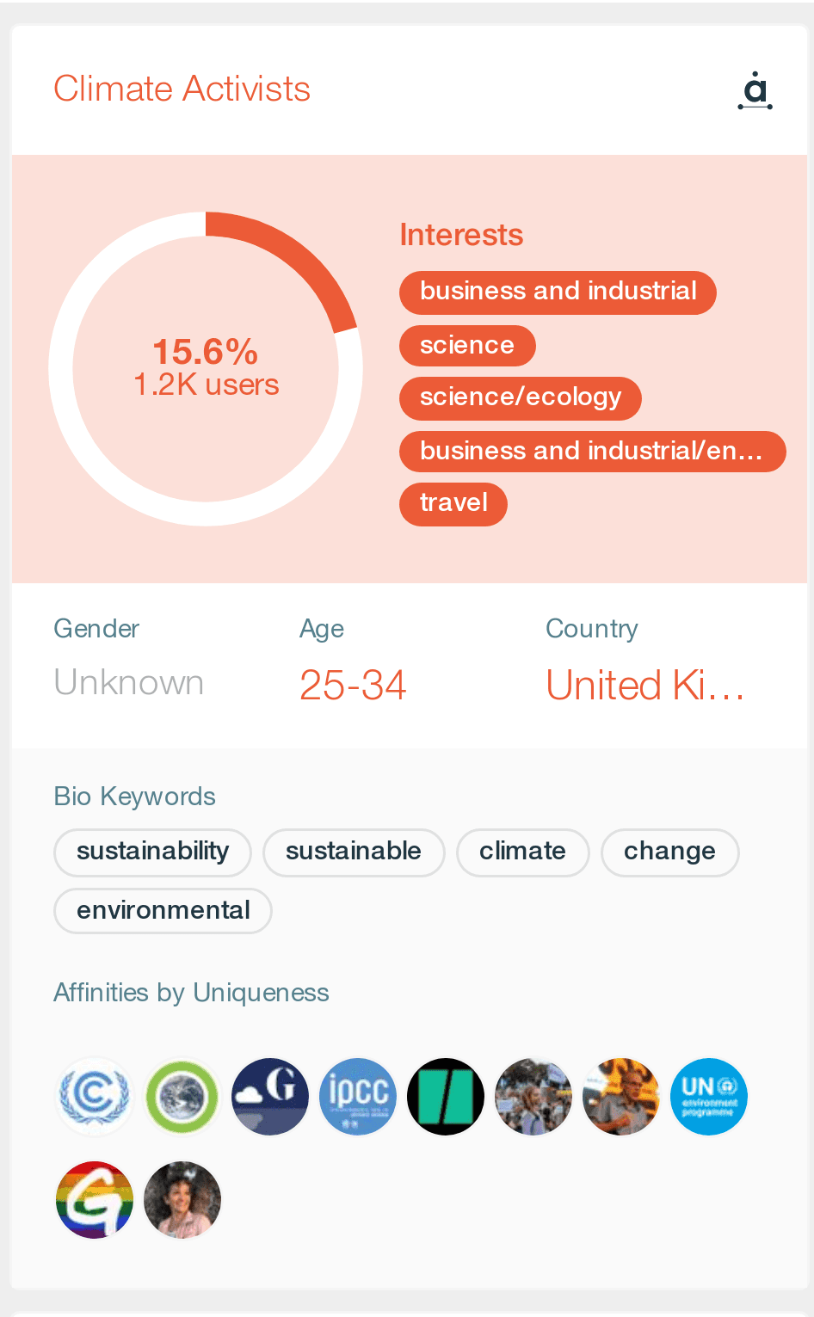This screenshot has height=1317, width=814.
Task: Click the 'sustainability' bio keyword chip
Action: pos(152,852)
